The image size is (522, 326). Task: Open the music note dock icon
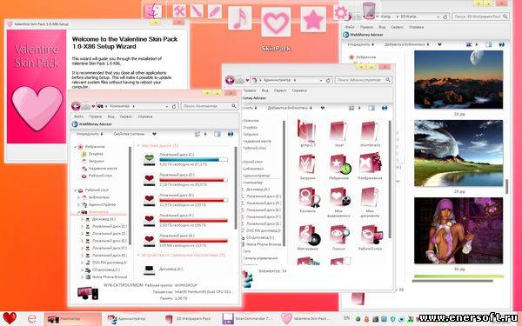pyautogui.click(x=240, y=18)
